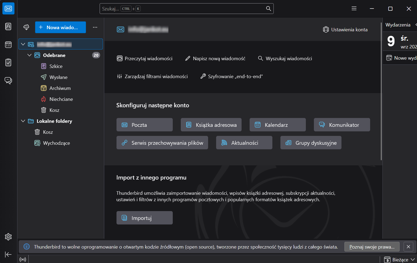
Task: Open the Thunderbird hamburger app menu
Action: click(x=354, y=9)
